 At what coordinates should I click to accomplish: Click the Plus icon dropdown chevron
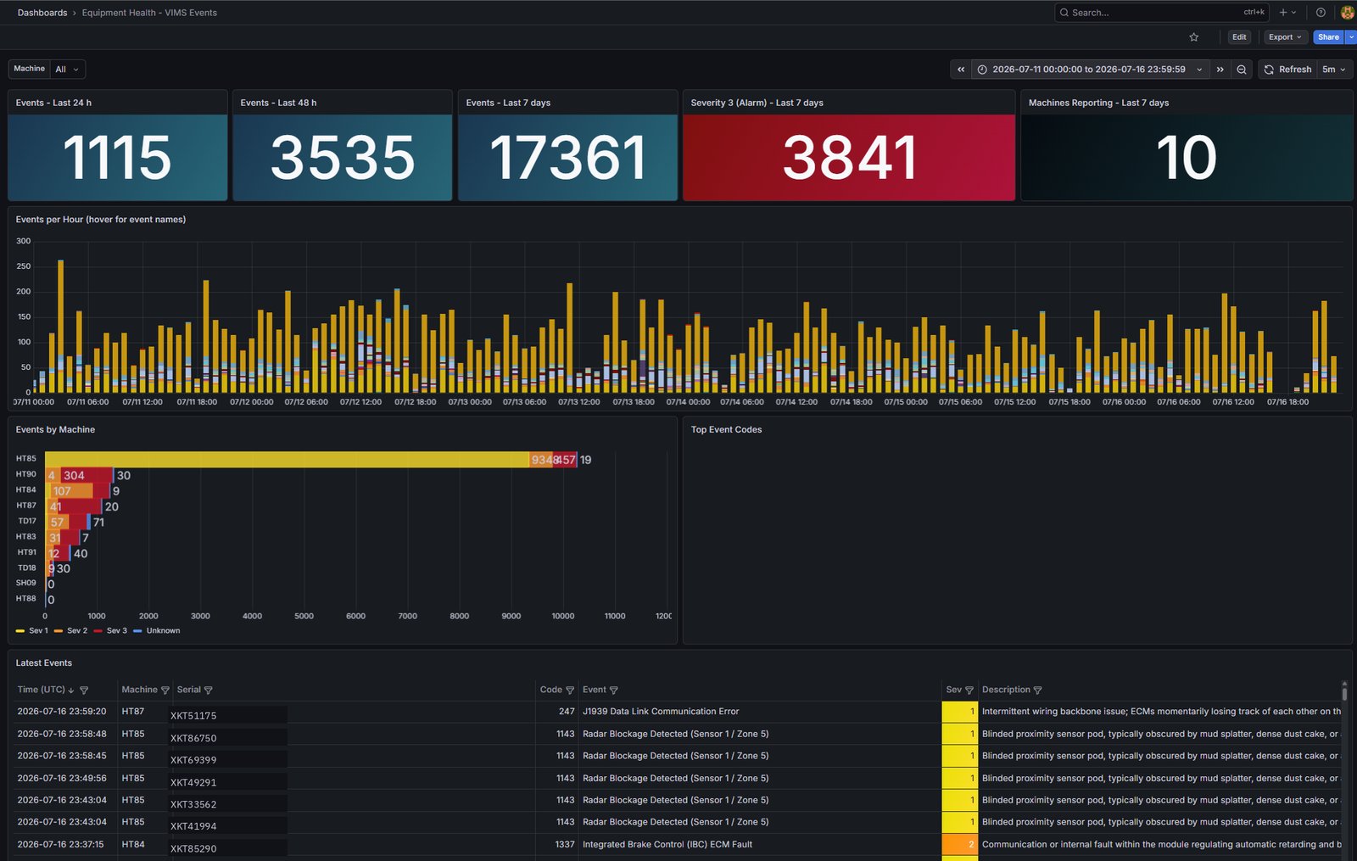1294,13
